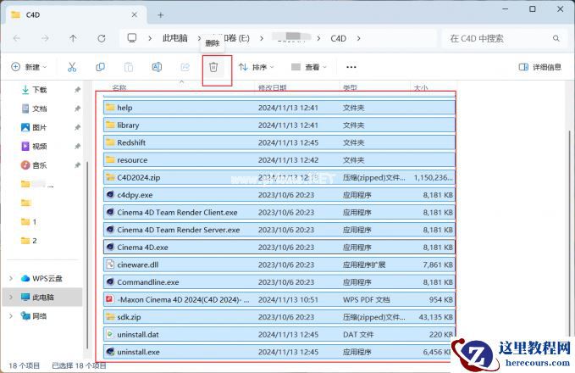Viewport: 575px width, 373px height.
Task: Select Cinema 4D Team Render Client.exe
Action: point(279,212)
